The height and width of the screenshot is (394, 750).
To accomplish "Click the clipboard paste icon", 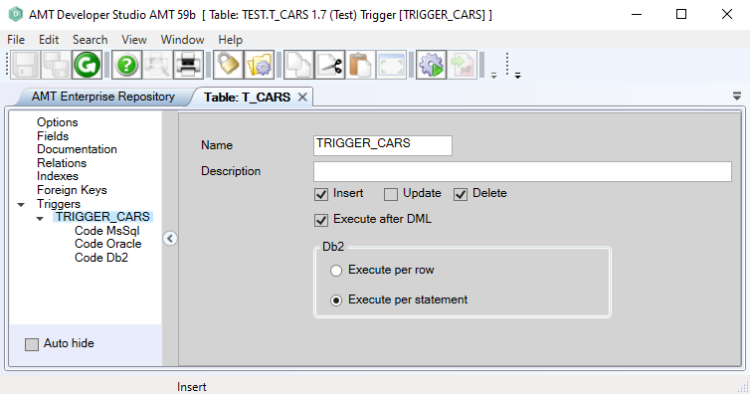I will click(x=360, y=65).
